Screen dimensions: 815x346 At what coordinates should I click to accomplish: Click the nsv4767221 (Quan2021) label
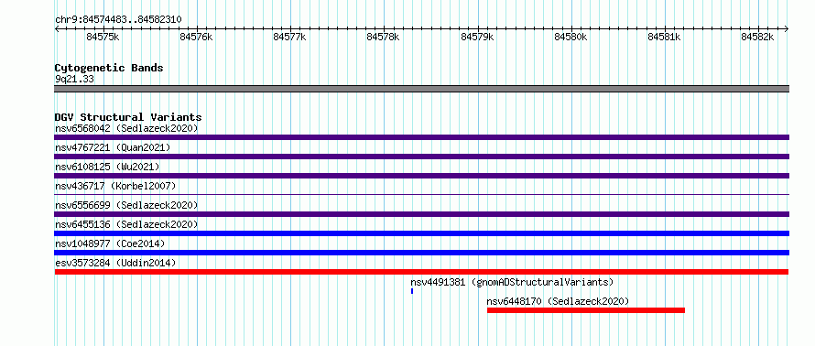113,147
